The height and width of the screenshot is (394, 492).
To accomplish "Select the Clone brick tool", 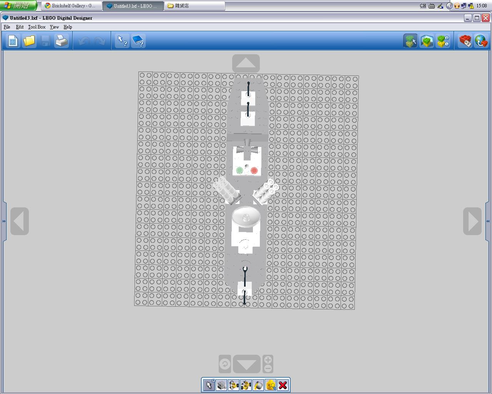I will (x=221, y=385).
